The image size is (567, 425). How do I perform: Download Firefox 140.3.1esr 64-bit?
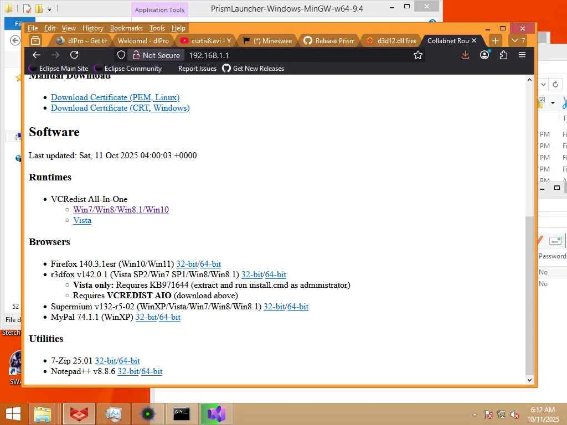(x=210, y=264)
